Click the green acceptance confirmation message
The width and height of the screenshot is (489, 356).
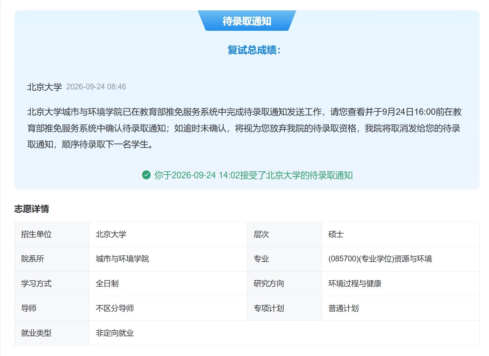(x=254, y=175)
